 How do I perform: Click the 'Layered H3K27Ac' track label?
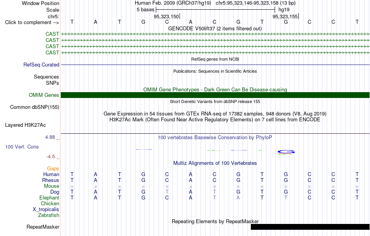click(25, 125)
